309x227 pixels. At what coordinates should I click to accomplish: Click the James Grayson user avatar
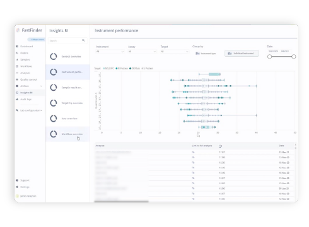[18, 196]
